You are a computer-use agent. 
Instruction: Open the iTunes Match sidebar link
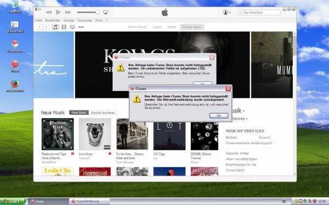(x=235, y=170)
